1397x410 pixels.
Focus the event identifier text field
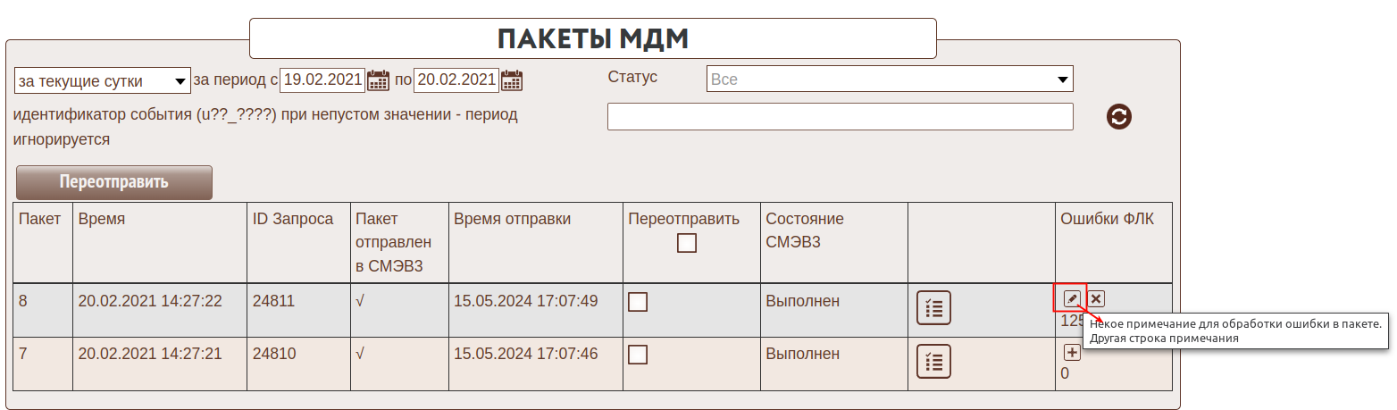(840, 116)
